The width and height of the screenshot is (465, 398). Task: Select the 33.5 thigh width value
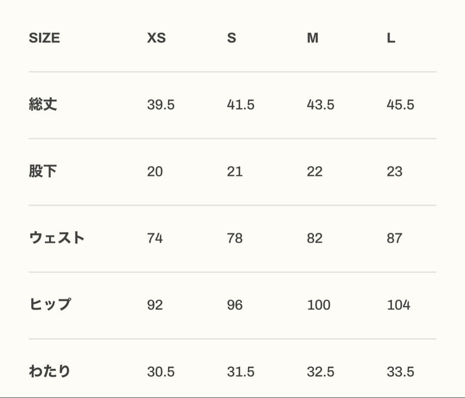coord(400,372)
